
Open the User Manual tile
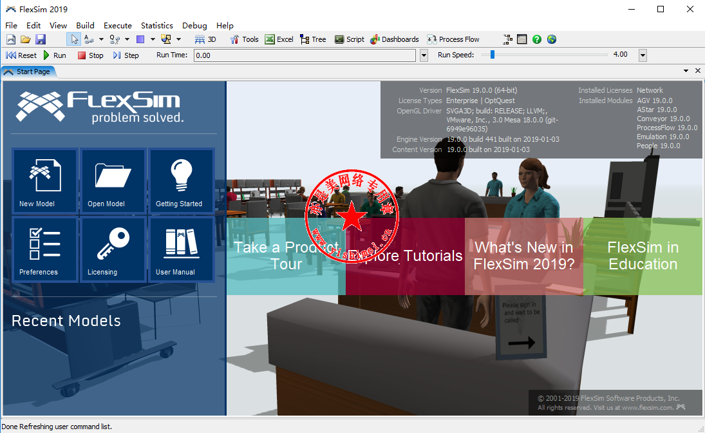182,249
